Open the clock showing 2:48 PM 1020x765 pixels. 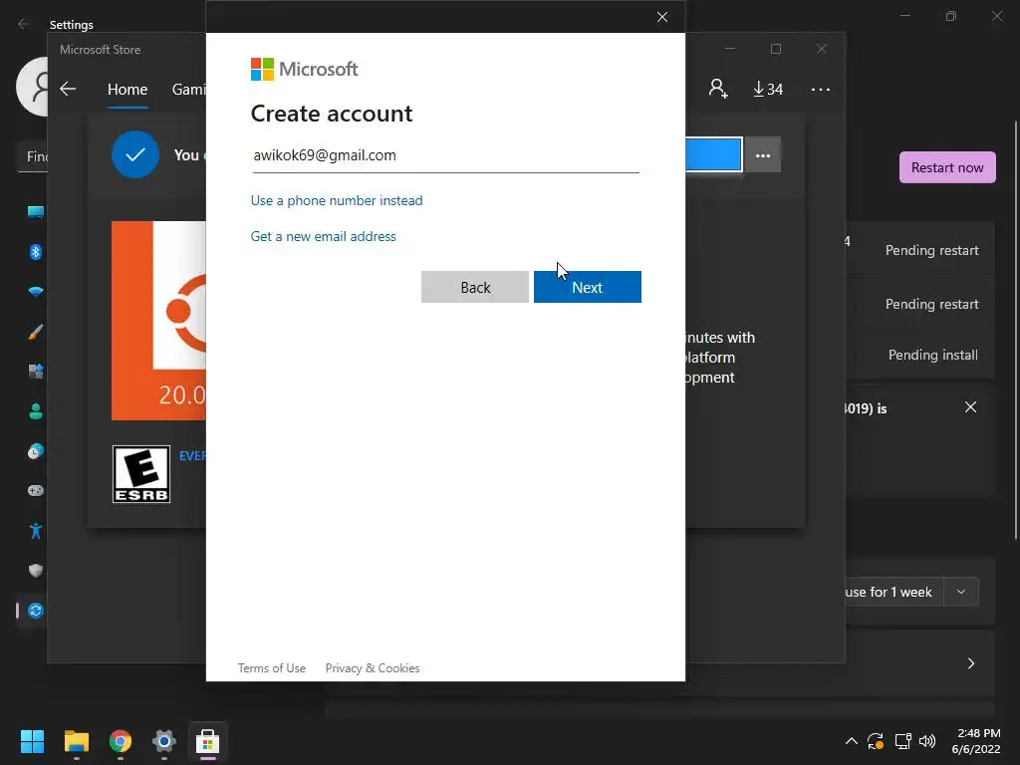(976, 741)
